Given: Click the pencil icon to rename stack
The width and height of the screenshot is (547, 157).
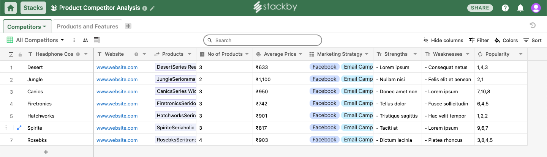Looking at the screenshot, I should tap(152, 8).
